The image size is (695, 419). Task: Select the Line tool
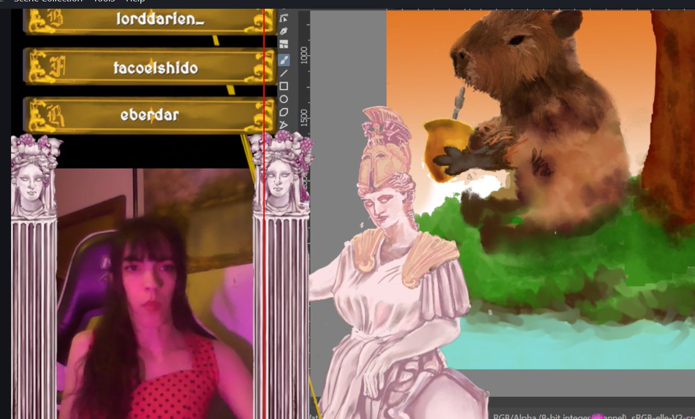(x=284, y=73)
